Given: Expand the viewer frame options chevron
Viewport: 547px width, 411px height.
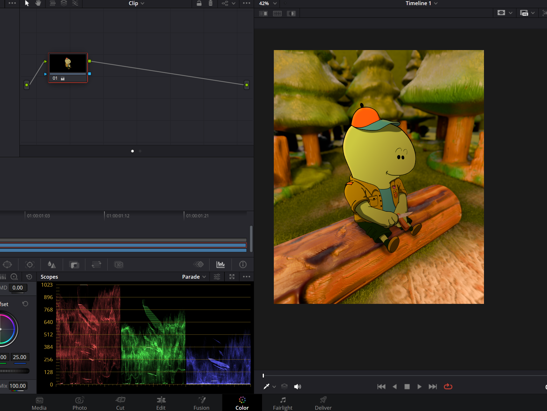Looking at the screenshot, I should tap(511, 13).
